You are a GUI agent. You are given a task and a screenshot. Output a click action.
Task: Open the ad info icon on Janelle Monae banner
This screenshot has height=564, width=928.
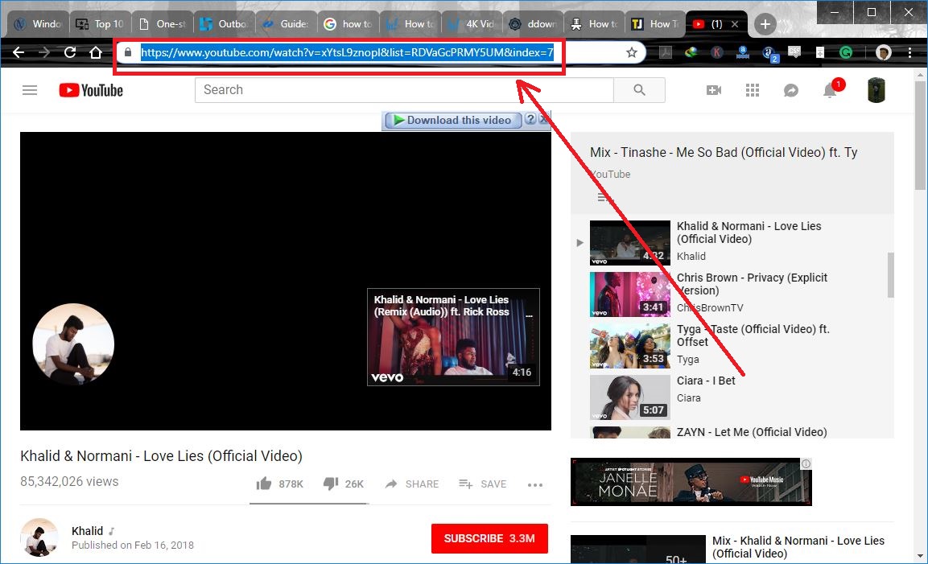pos(806,463)
